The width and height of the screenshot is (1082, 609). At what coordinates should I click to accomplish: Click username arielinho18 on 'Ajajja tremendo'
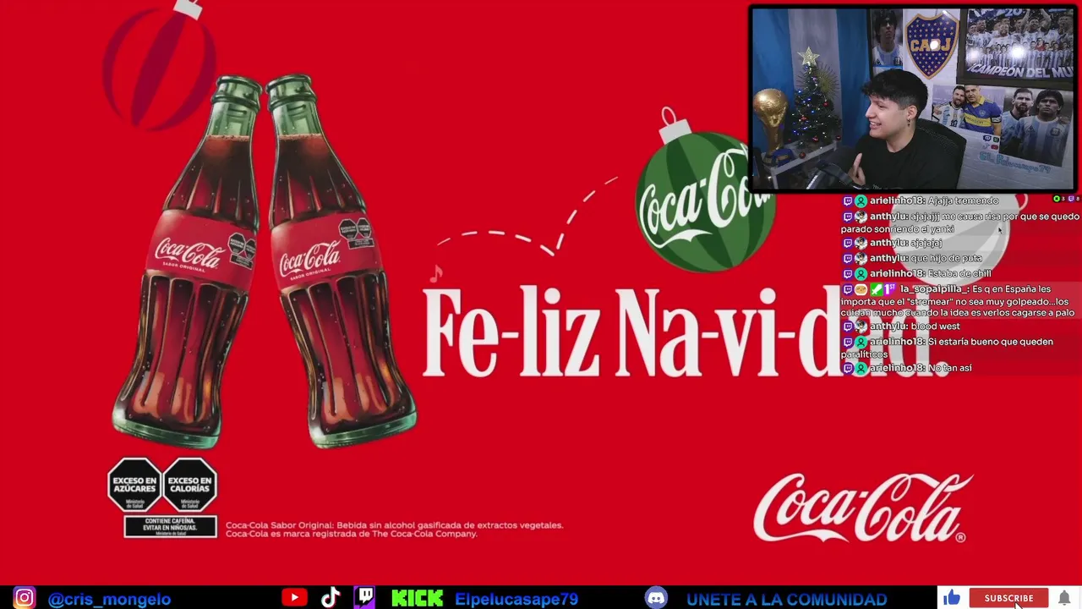[897, 201]
